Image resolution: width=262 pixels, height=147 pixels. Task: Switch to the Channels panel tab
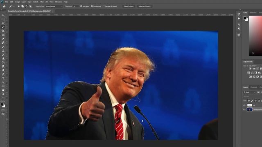(x=254, y=87)
